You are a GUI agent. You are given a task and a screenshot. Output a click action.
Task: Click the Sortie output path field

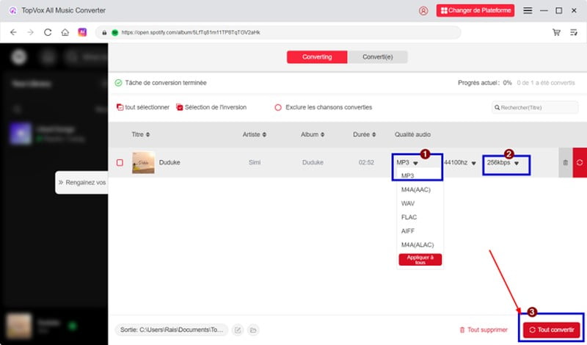tap(172, 330)
